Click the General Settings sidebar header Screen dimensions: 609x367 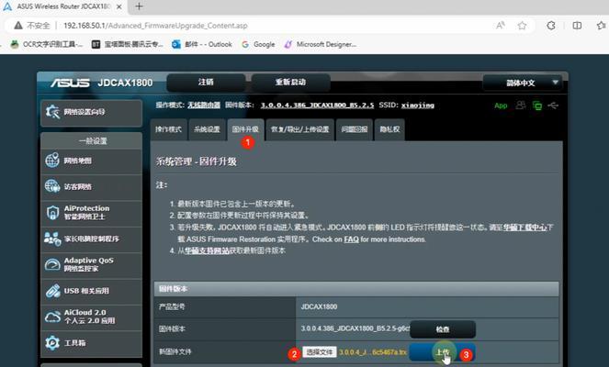[92, 140]
